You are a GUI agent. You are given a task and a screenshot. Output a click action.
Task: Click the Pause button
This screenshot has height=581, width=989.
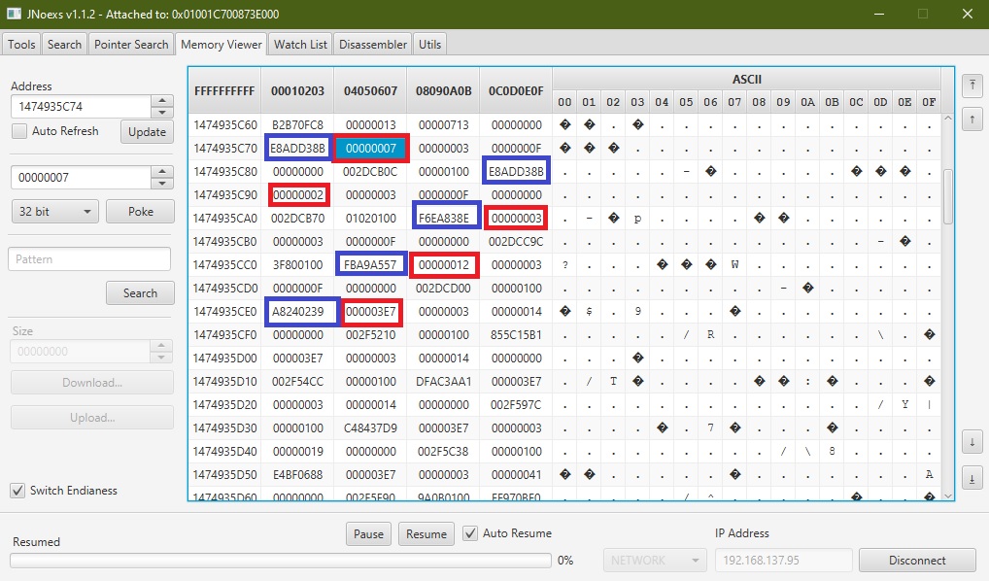pos(368,534)
